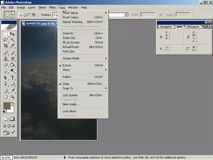Switch to Quick Mask mode
This screenshot has height=160, width=213.
click(x=12, y=119)
